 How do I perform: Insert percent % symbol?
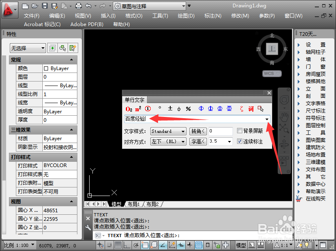188,109
